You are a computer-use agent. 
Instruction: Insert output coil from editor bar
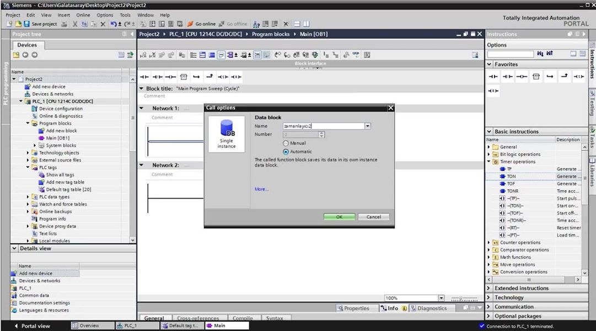(170, 77)
